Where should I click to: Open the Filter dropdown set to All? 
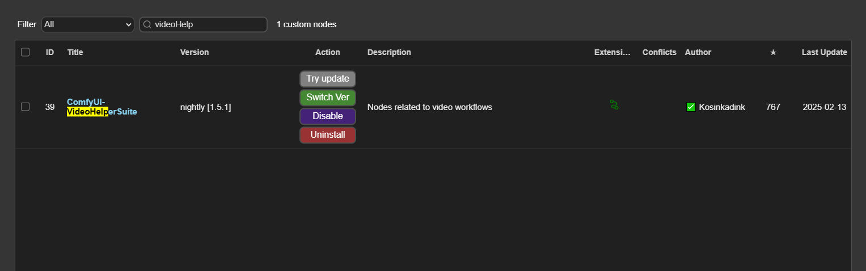coord(87,24)
